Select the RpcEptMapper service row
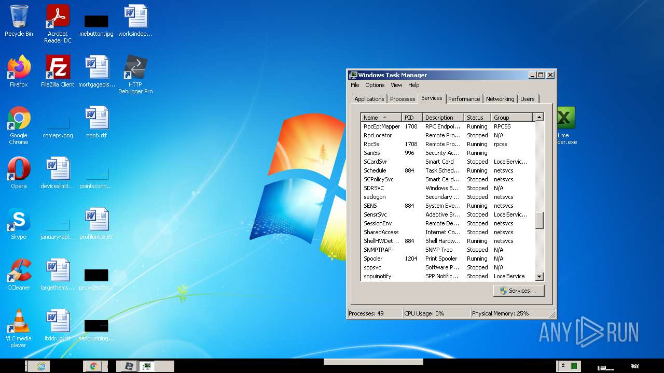This screenshot has width=664, height=373. pyautogui.click(x=447, y=126)
